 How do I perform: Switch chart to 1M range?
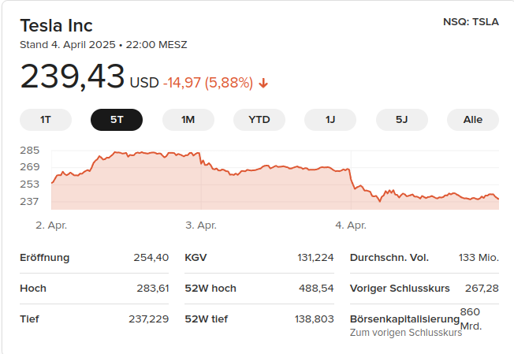coord(188,120)
